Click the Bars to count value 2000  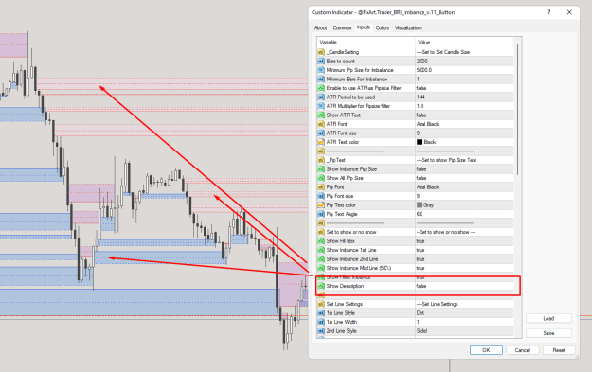422,62
